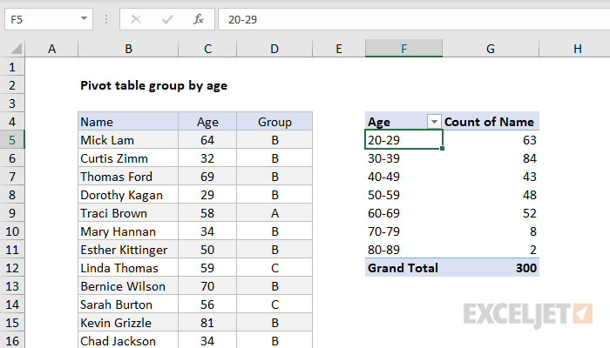Click the 'Grand Total' pivot label
The width and height of the screenshot is (610, 348).
(403, 268)
